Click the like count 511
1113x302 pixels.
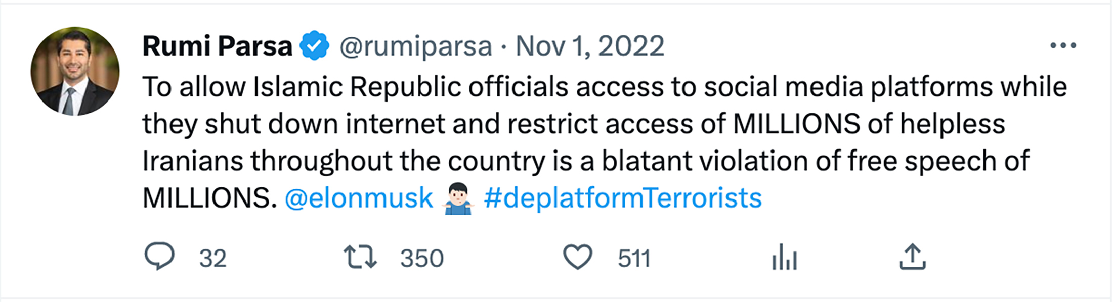click(x=633, y=259)
